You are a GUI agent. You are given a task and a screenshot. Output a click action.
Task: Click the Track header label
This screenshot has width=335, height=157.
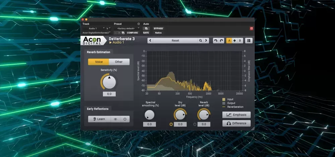pos(86,24)
